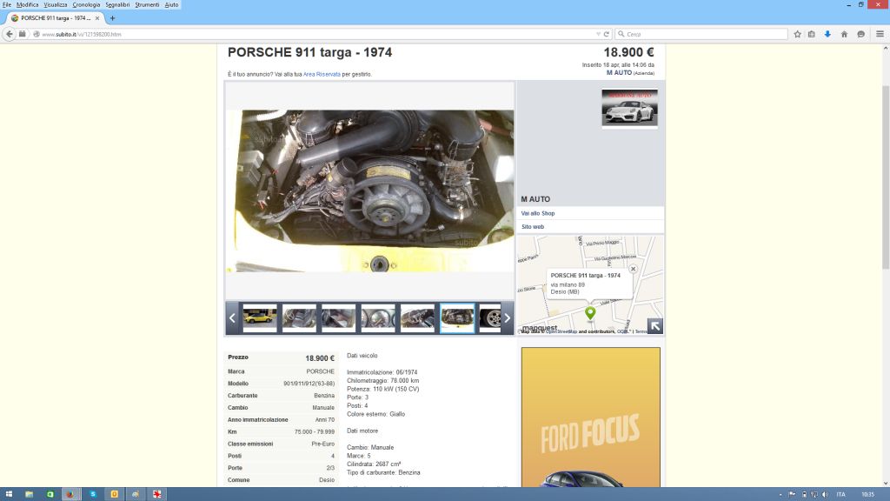
Task: Open the chat bubble icon in toolbar
Action: tap(861, 34)
